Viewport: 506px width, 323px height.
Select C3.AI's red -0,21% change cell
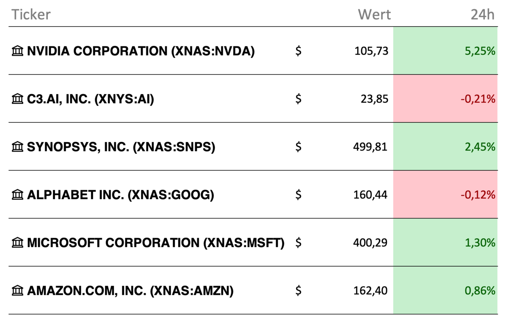click(445, 99)
